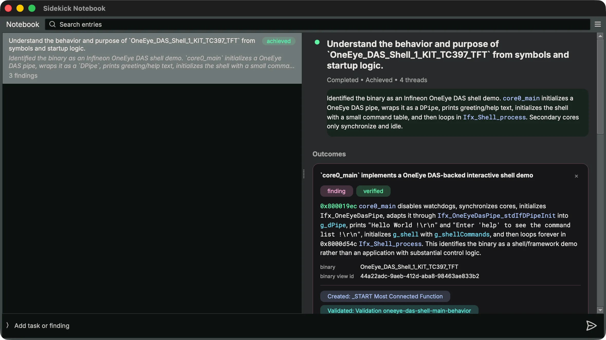Follow the core0_main link in summary
The image size is (606, 340).
(521, 98)
